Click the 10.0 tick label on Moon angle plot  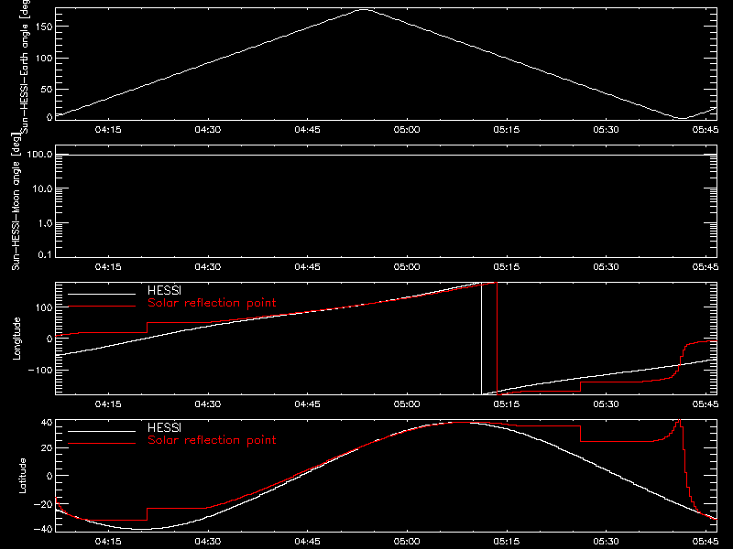point(42,188)
